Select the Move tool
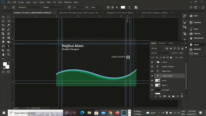The width and height of the screenshot is (206, 116). click(3, 17)
